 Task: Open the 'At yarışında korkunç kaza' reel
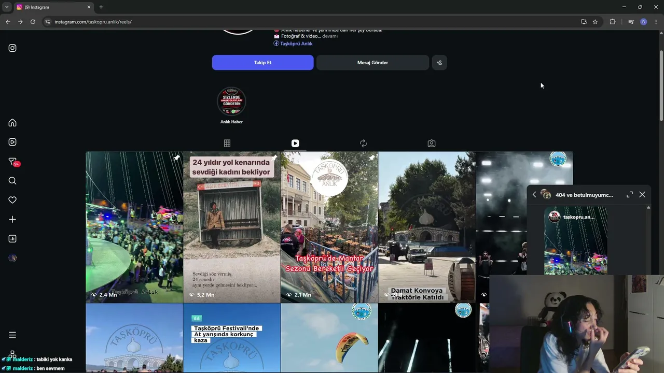pos(232,338)
